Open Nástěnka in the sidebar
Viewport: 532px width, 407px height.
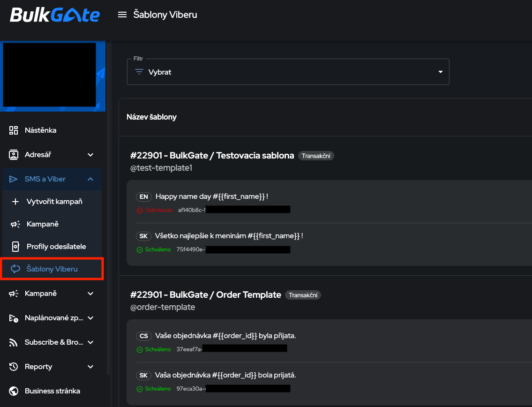(52, 130)
